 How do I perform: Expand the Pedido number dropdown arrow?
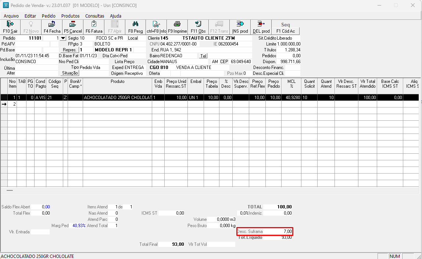pyautogui.click(x=63, y=38)
